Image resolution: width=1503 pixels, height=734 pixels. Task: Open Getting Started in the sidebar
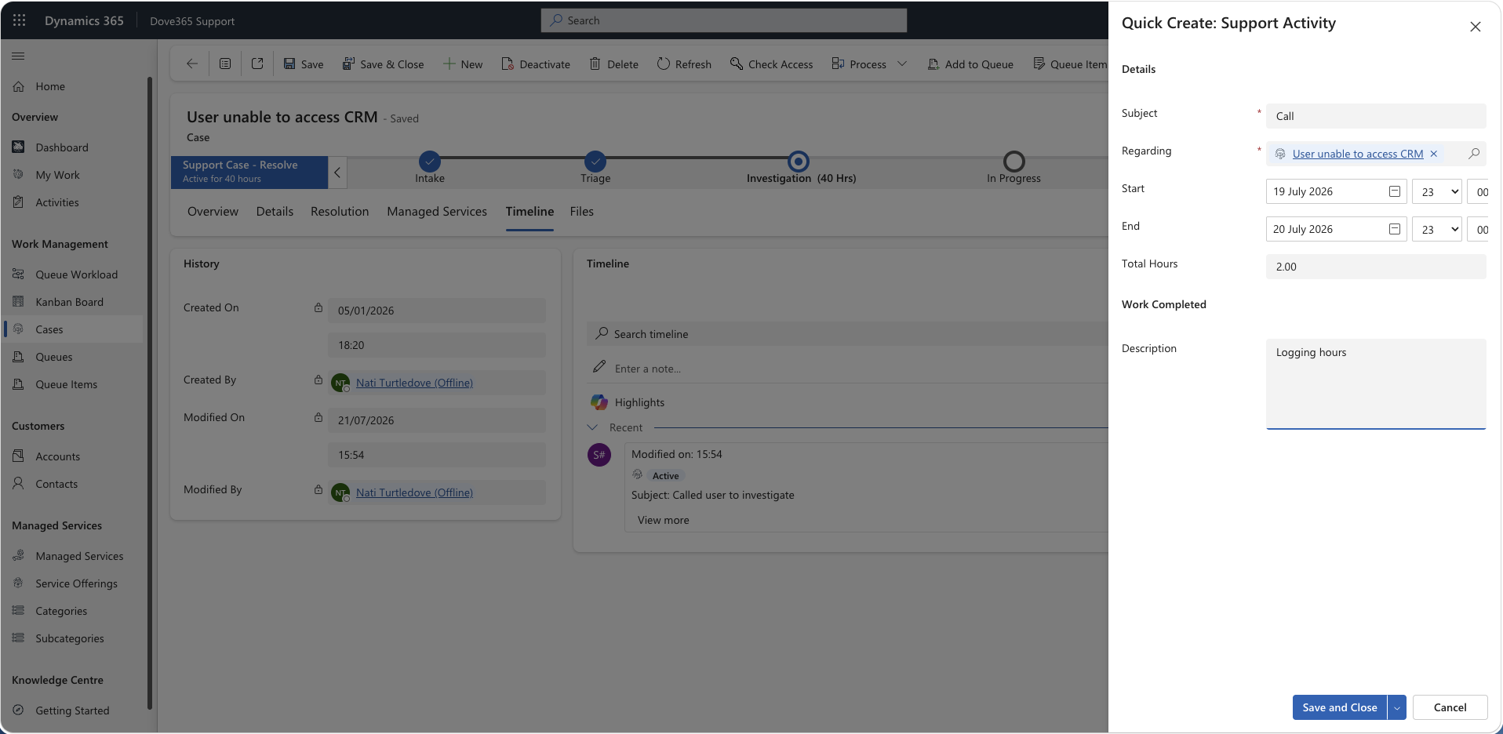pyautogui.click(x=74, y=710)
